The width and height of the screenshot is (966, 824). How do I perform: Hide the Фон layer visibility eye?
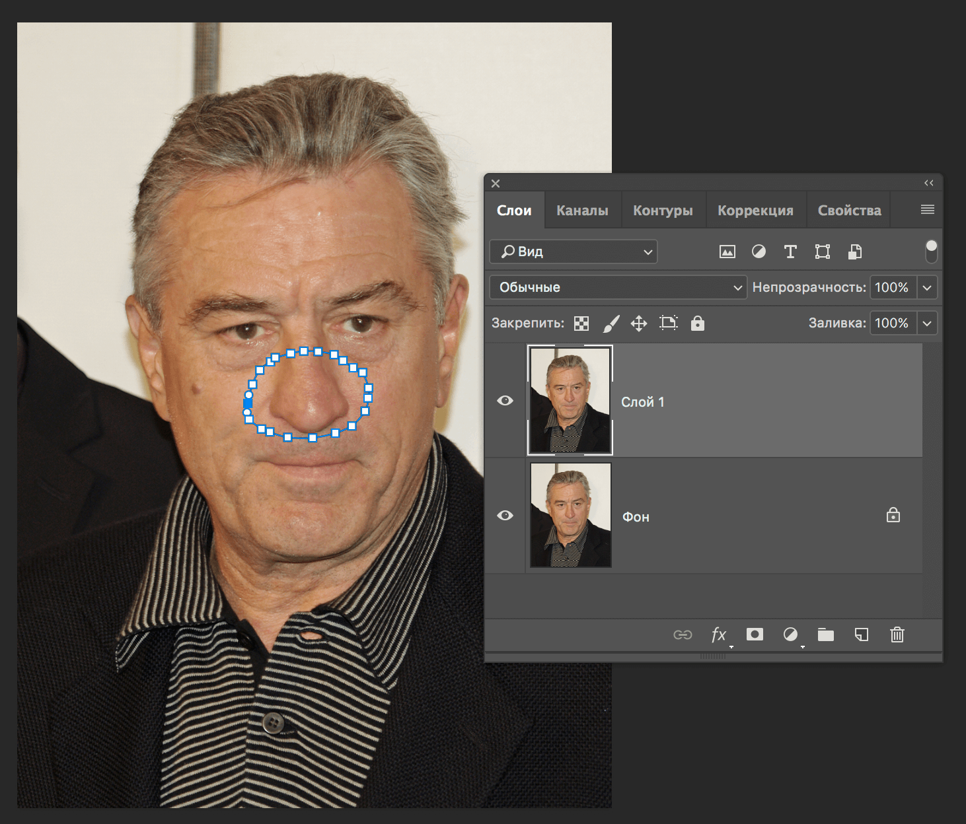(505, 515)
